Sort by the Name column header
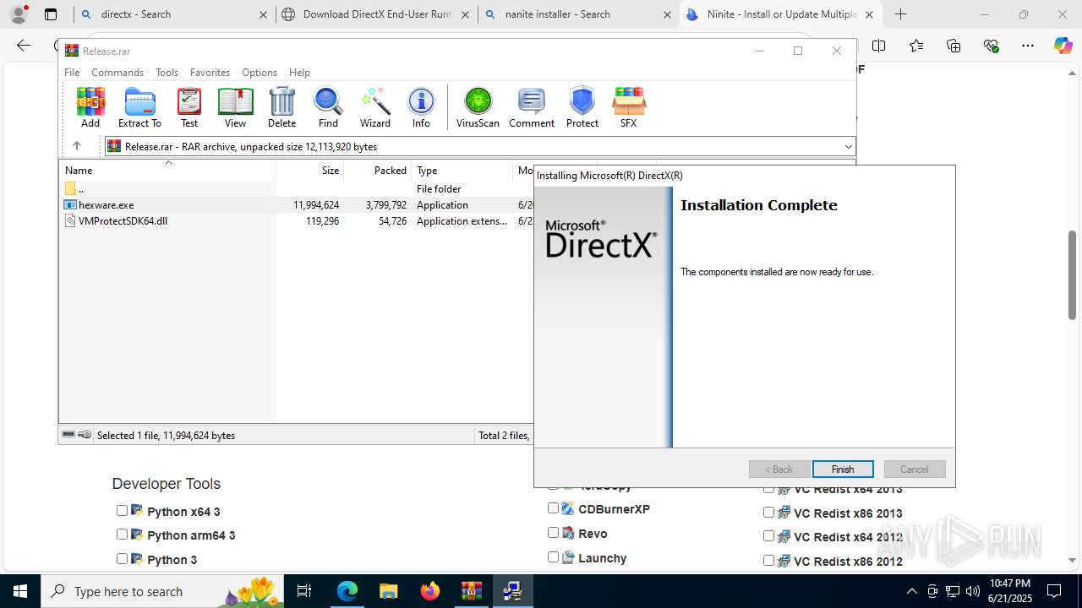Viewport: 1082px width, 608px height. [x=167, y=171]
